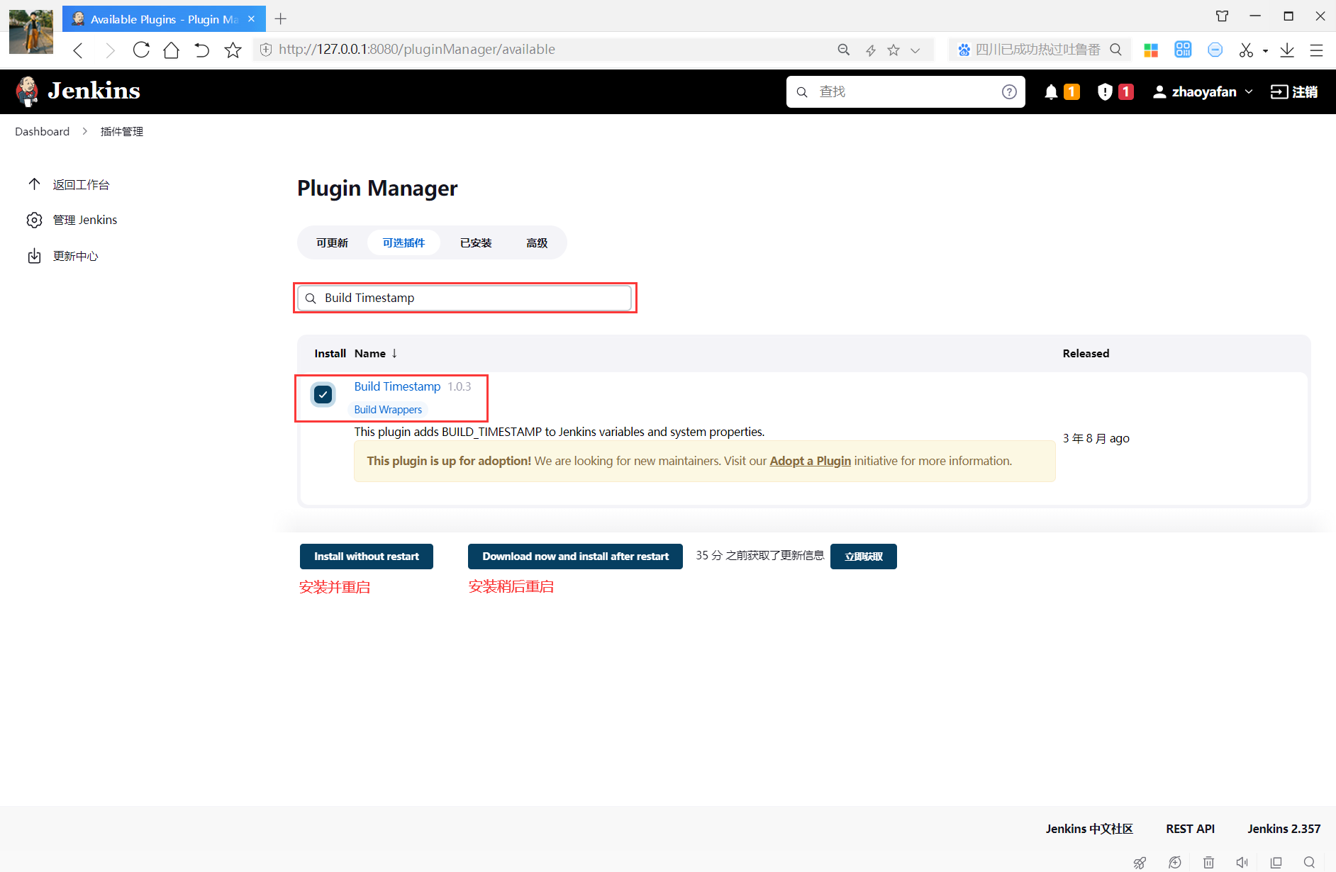Open the browser hamburger menu
Screen dimensions: 1336x872
pyautogui.click(x=1317, y=50)
